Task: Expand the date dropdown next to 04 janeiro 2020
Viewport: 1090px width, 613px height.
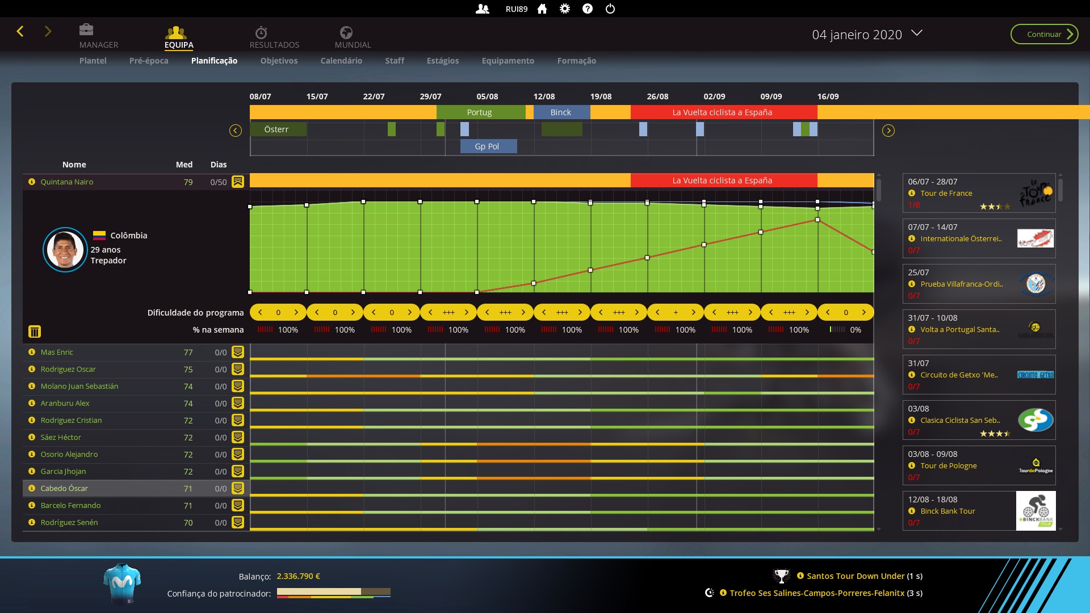Action: pos(917,33)
